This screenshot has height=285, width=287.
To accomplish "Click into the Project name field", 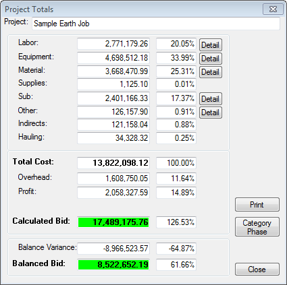I will click(x=156, y=24).
